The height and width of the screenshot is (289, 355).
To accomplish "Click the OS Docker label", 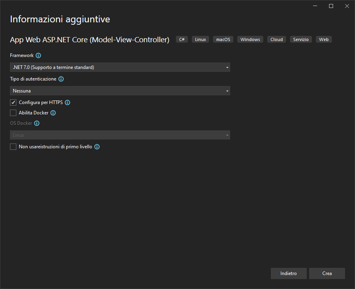I will tap(21, 123).
